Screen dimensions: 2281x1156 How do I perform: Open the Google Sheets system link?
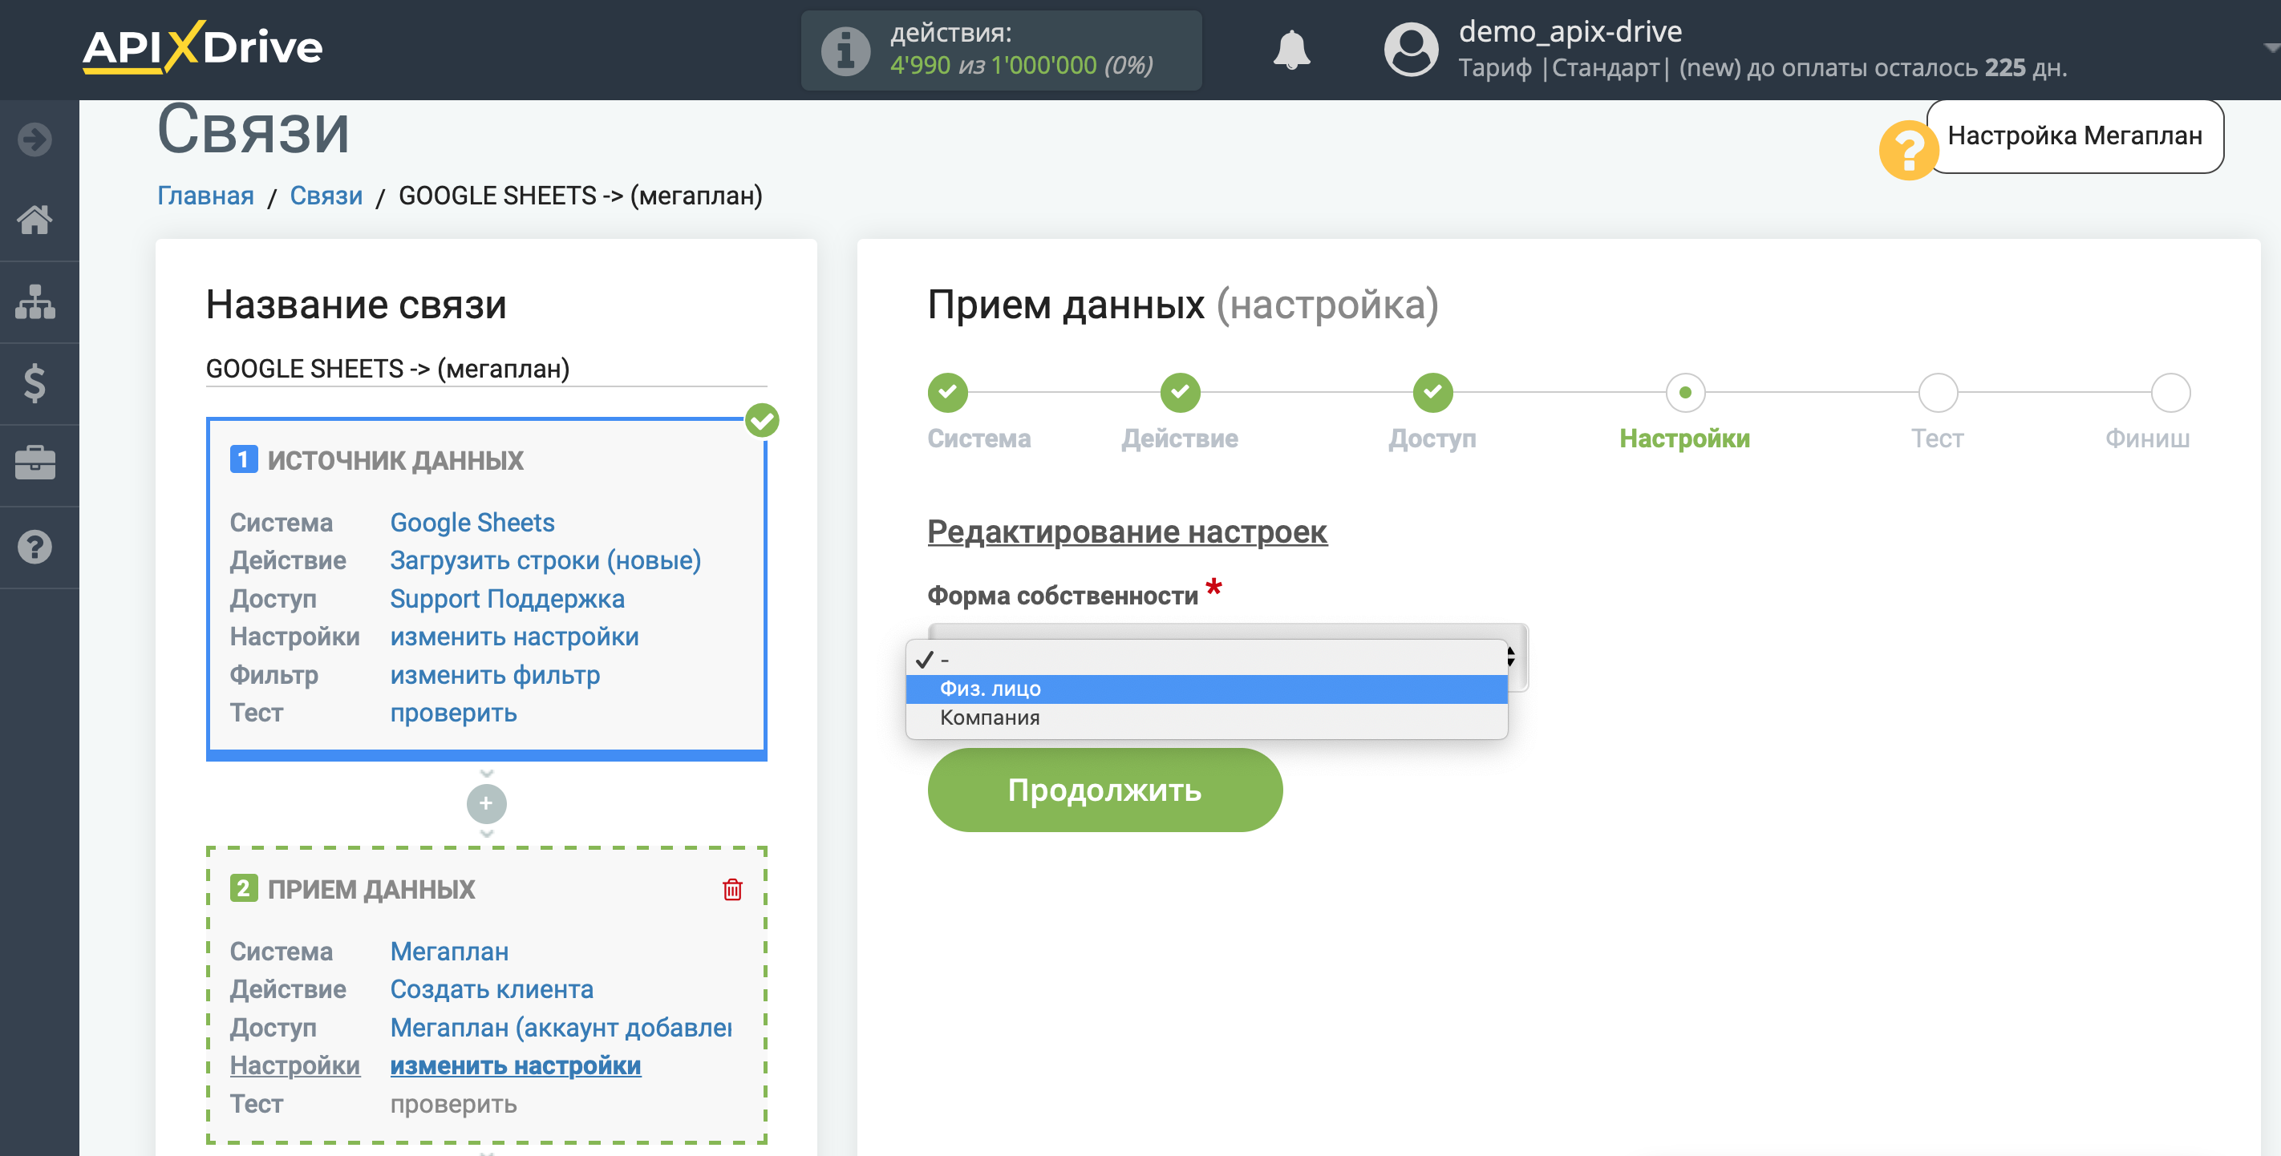pyautogui.click(x=472, y=522)
